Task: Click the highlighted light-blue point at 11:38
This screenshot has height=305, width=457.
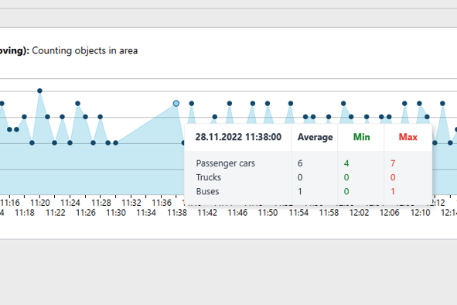Action: point(176,103)
